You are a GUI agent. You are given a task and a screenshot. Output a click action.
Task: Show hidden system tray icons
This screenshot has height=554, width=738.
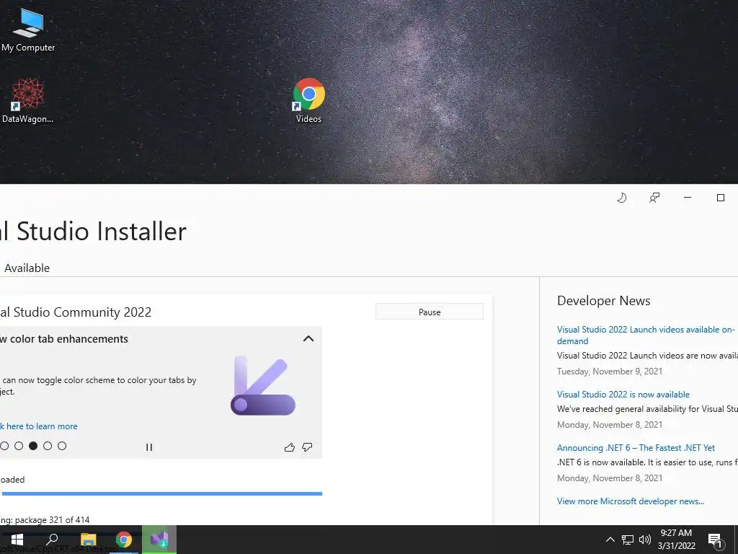point(610,540)
